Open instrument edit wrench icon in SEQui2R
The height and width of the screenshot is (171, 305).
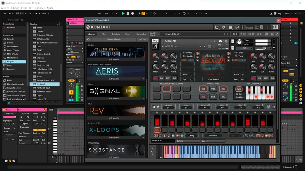pyautogui.click(x=155, y=41)
